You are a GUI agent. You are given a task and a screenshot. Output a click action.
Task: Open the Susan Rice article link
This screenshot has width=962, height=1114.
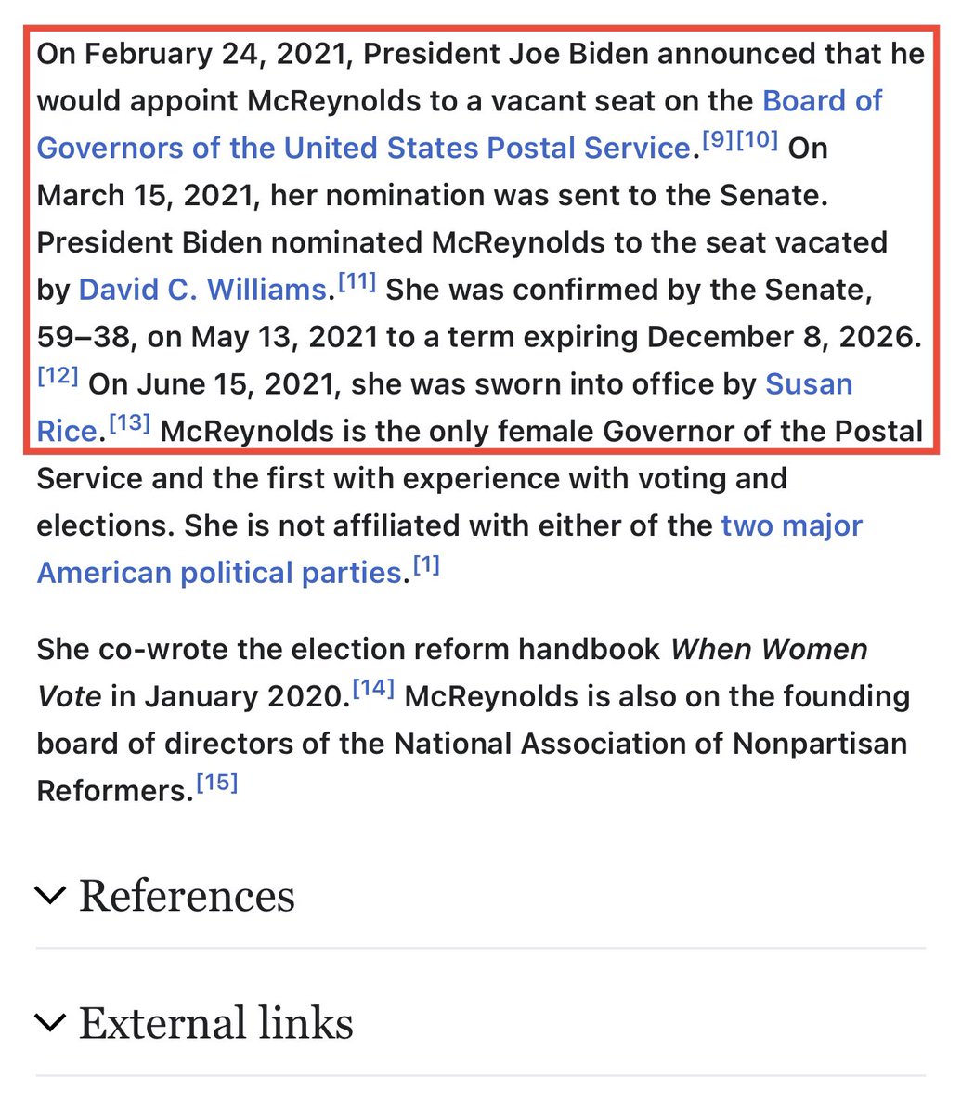pos(808,383)
